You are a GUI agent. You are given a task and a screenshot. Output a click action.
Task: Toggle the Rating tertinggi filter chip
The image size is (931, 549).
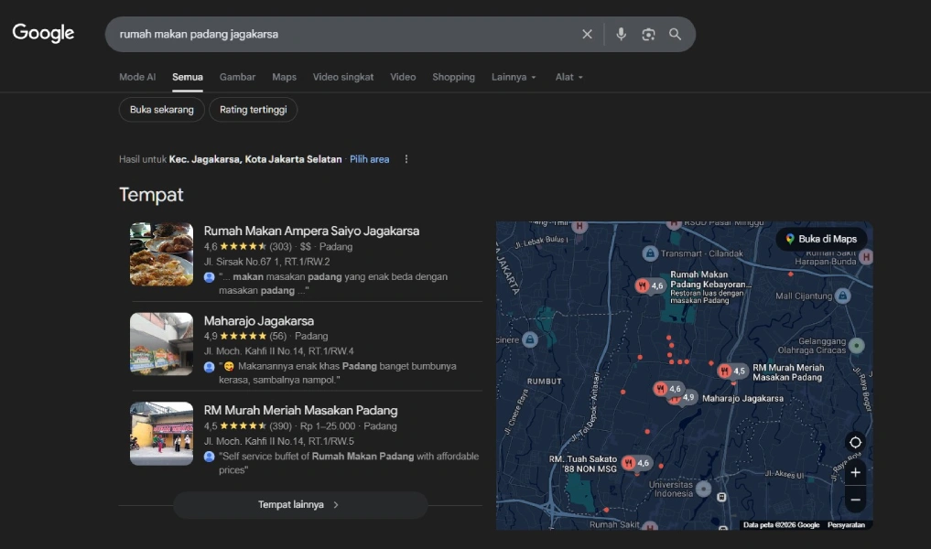(x=253, y=110)
